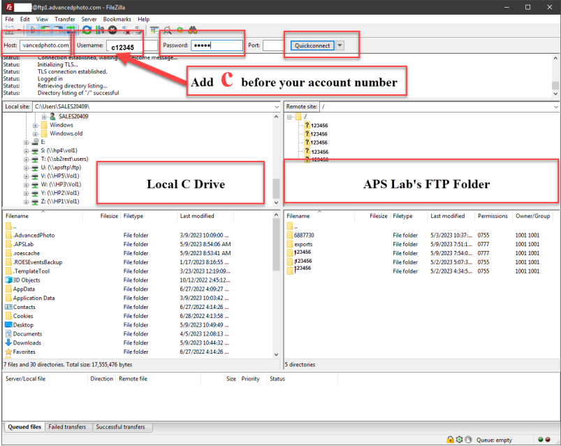
Task: Switch to the Successful transfers tab
Action: click(121, 426)
